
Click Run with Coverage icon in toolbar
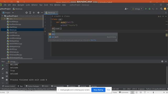coord(153,9)
